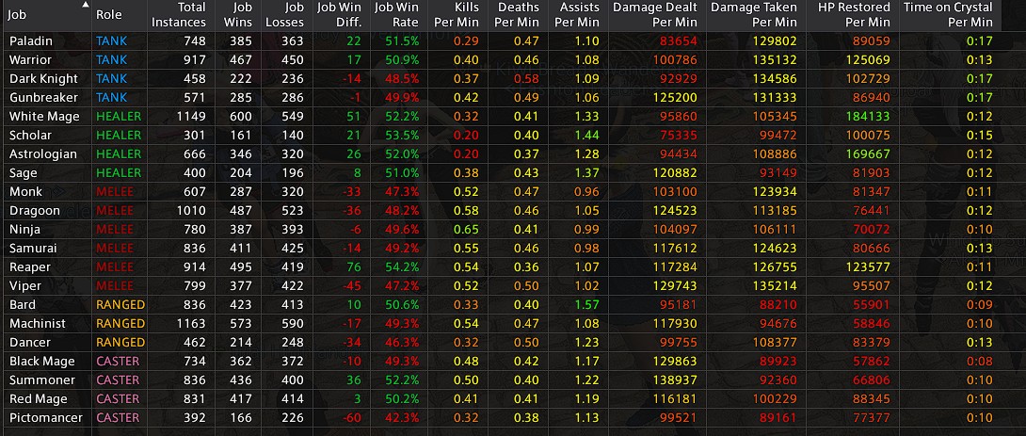1026x436 pixels.
Task: Click Dragoon job losses 523
Action: 293,211
